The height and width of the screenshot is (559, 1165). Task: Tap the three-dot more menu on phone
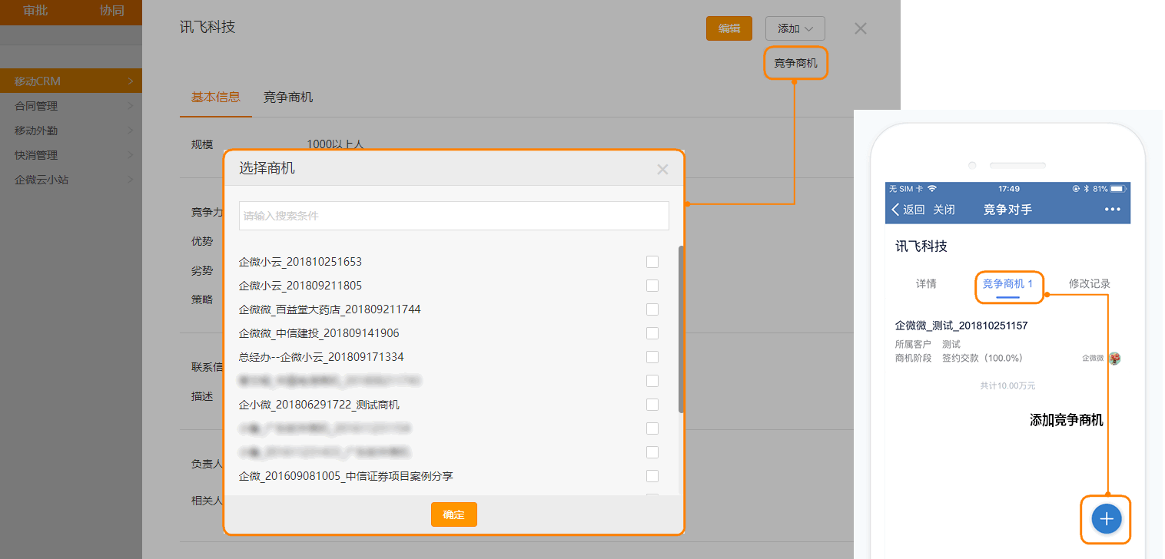point(1112,210)
